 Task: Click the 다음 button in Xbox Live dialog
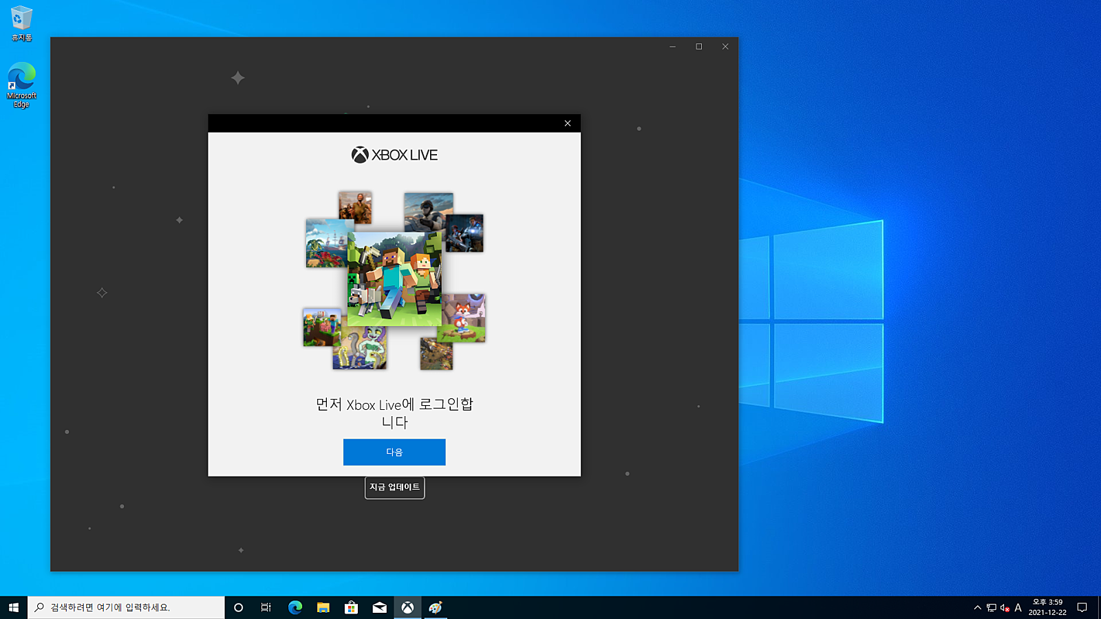click(x=394, y=452)
